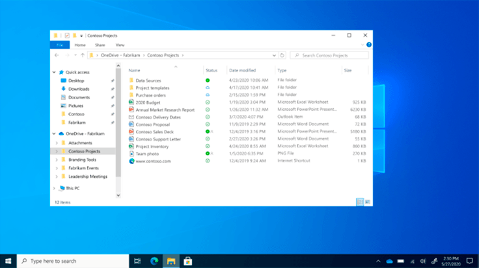Switch to the View ribbon tab

tap(120, 45)
